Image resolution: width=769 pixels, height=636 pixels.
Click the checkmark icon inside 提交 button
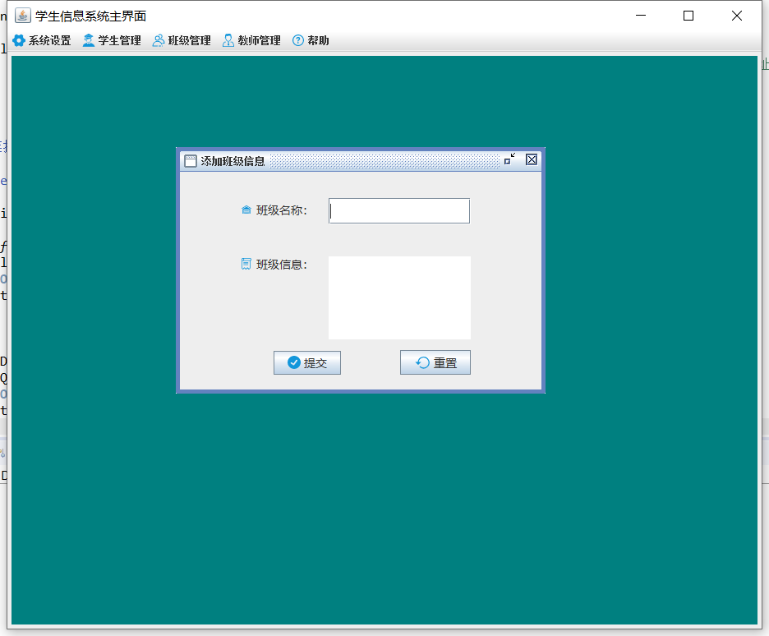click(293, 362)
